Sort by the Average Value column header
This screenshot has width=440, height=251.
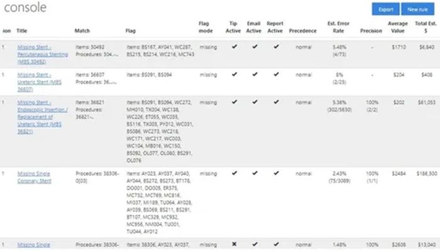[398, 27]
